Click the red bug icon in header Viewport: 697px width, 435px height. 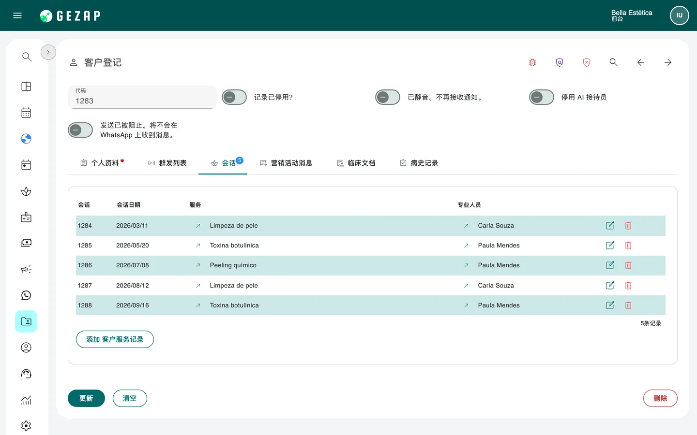532,62
